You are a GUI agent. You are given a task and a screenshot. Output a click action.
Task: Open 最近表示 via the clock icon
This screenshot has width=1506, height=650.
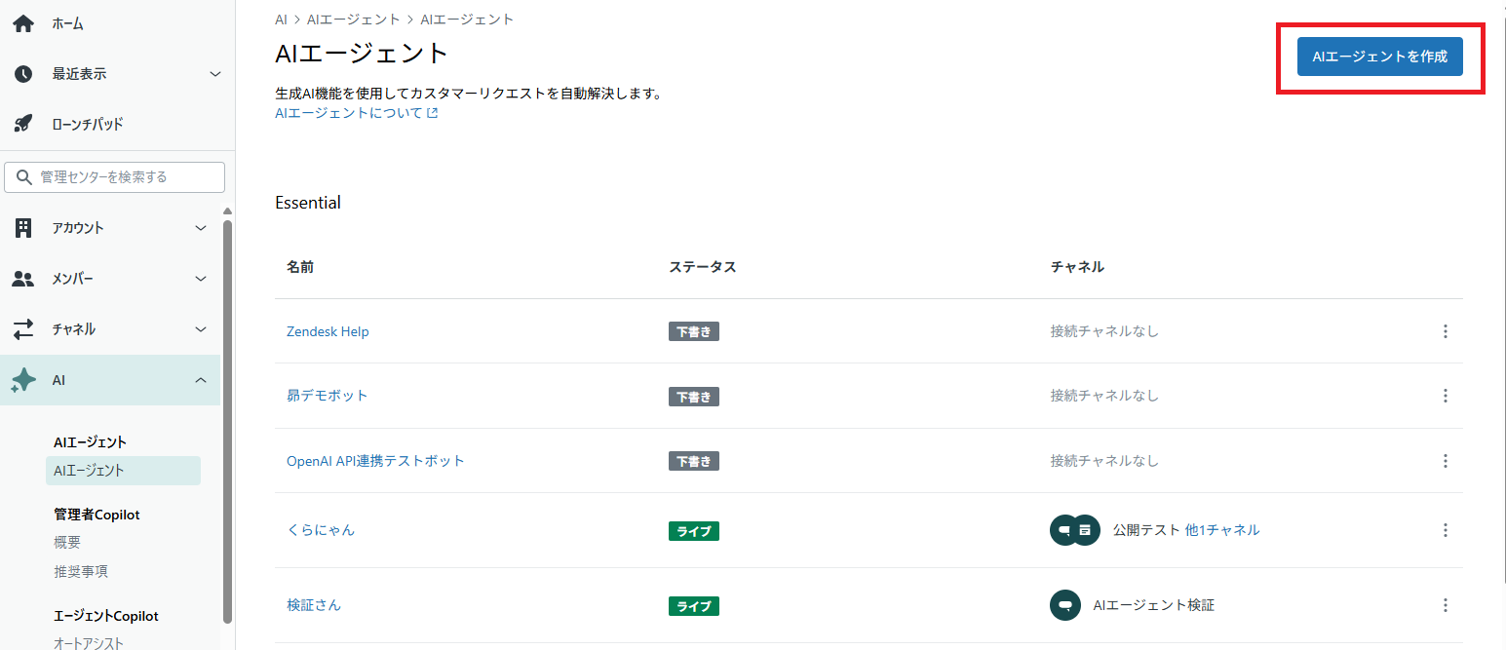click(21, 73)
